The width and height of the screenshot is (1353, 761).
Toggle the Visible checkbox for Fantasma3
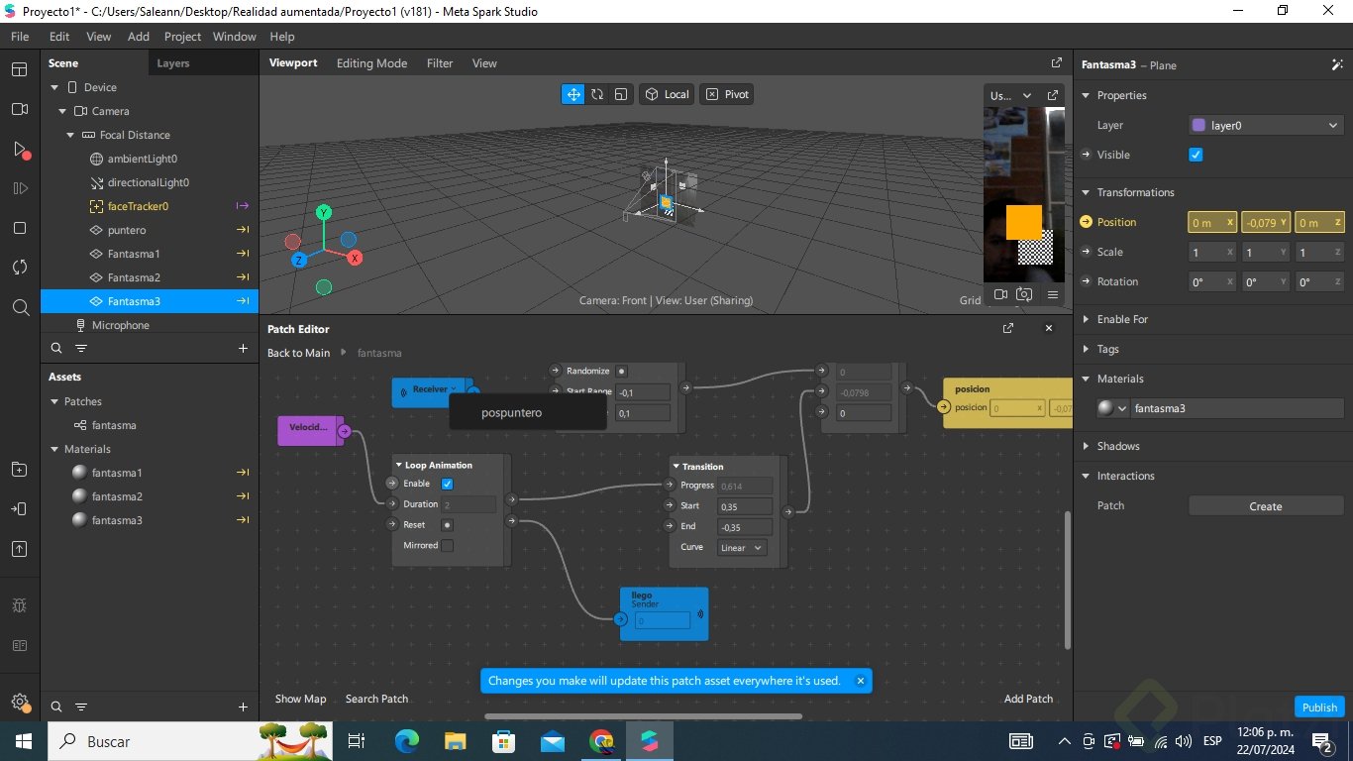(x=1196, y=155)
